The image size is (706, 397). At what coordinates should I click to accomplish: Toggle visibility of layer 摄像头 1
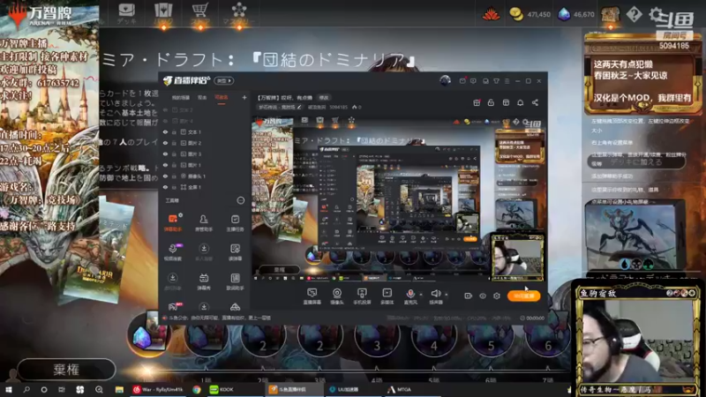tap(165, 176)
